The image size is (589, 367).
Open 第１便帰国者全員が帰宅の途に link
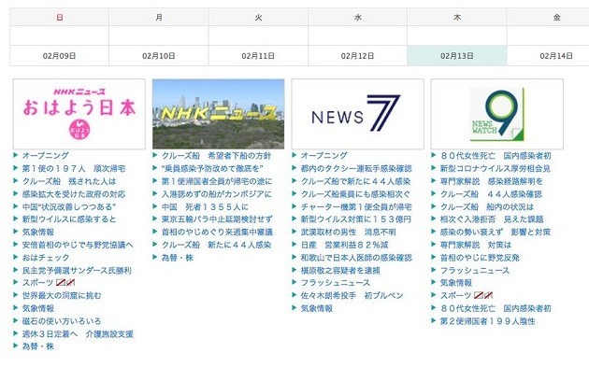[217, 181]
